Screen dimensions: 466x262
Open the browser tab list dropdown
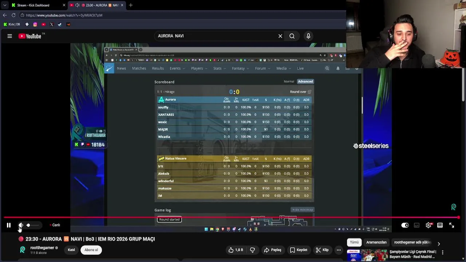coord(5,5)
